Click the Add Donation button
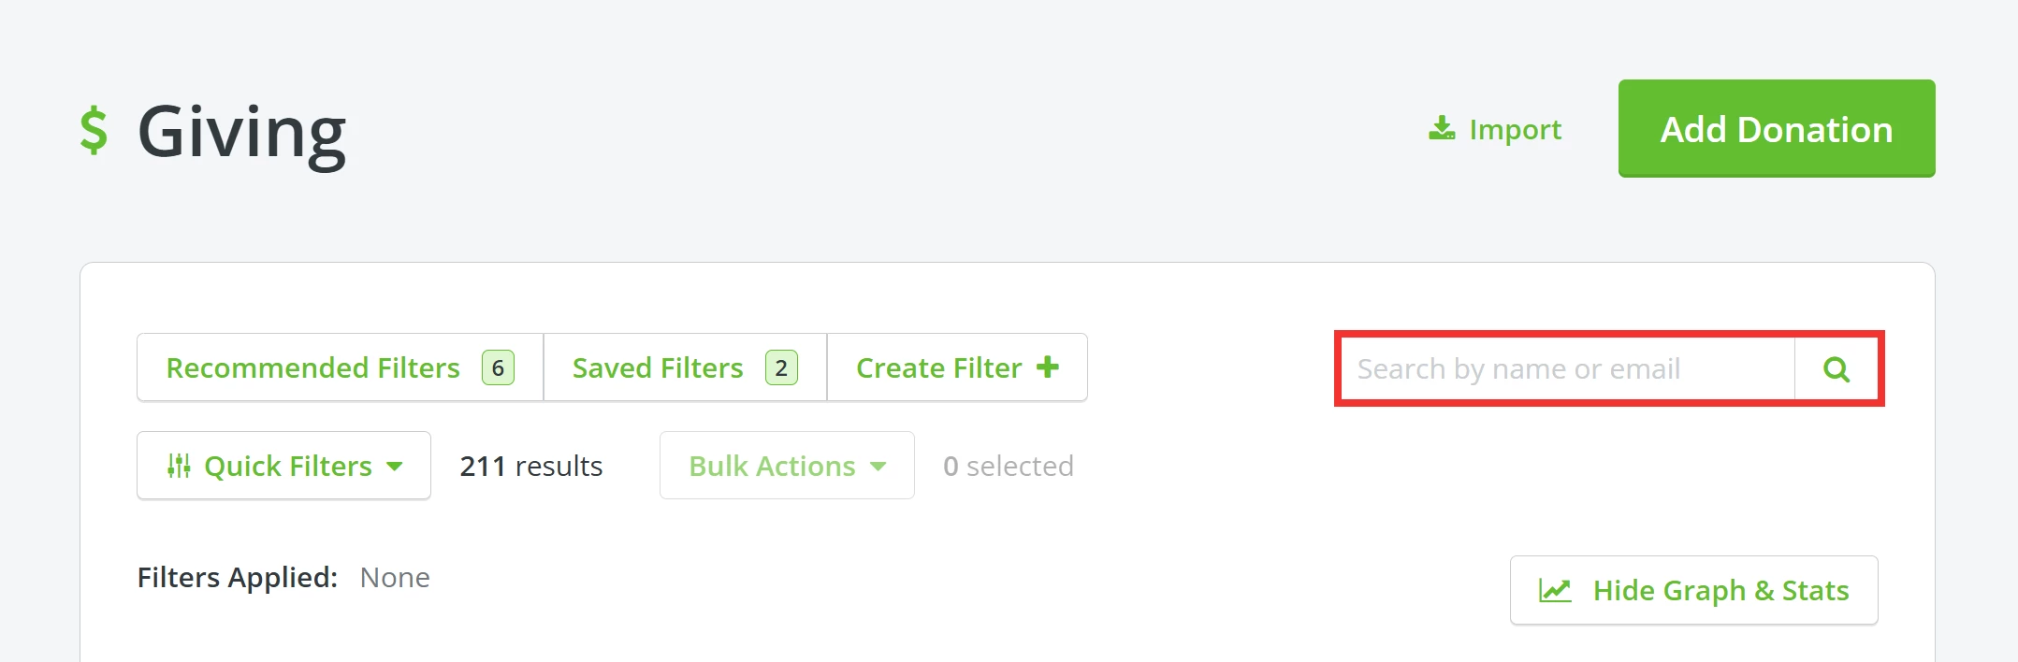This screenshot has width=2018, height=662. (x=1775, y=128)
